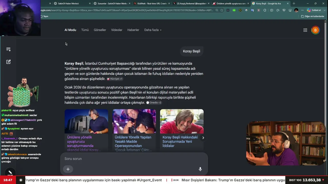Open the S extension icon
Screen dimensions: 328x184
(x=259, y=10)
